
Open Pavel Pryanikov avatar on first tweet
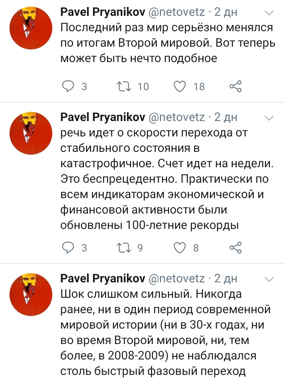31,28
